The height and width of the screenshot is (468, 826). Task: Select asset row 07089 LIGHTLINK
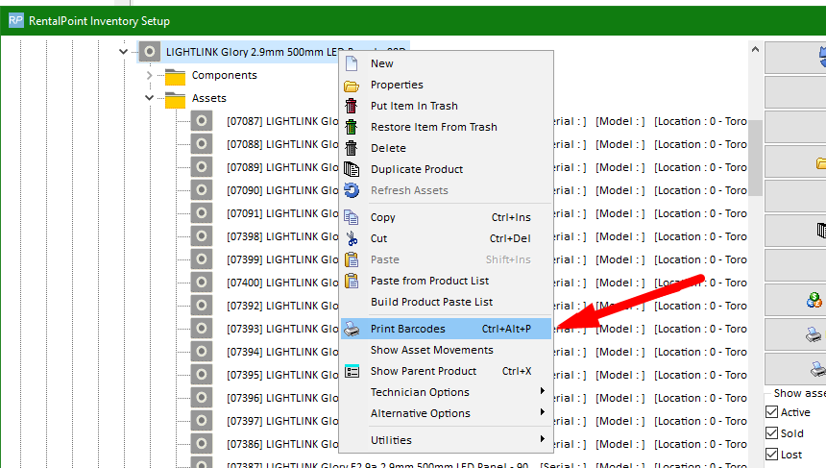tap(282, 167)
